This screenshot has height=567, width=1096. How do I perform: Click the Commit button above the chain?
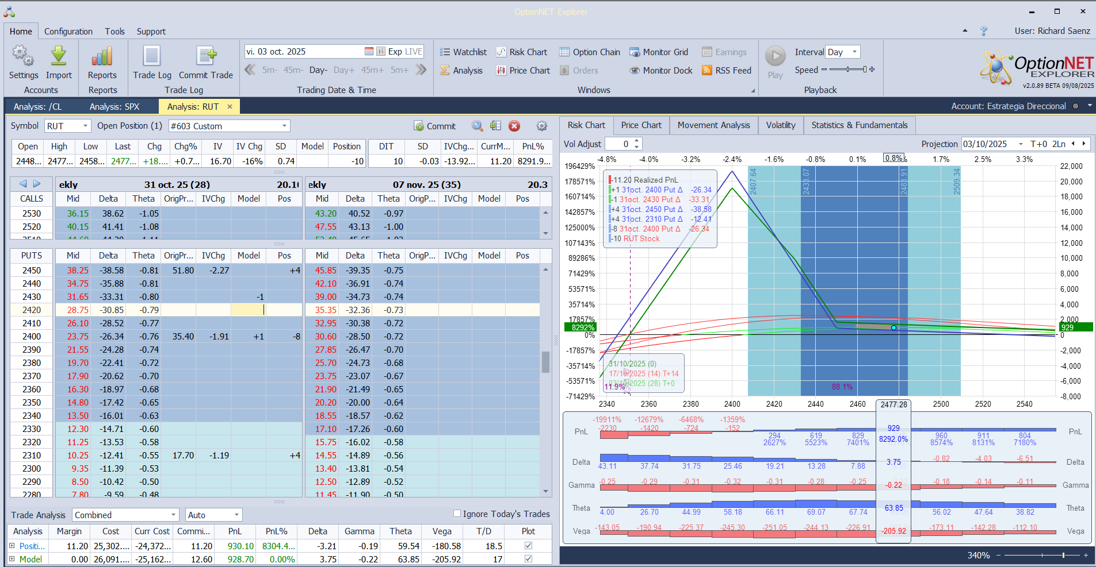point(434,126)
